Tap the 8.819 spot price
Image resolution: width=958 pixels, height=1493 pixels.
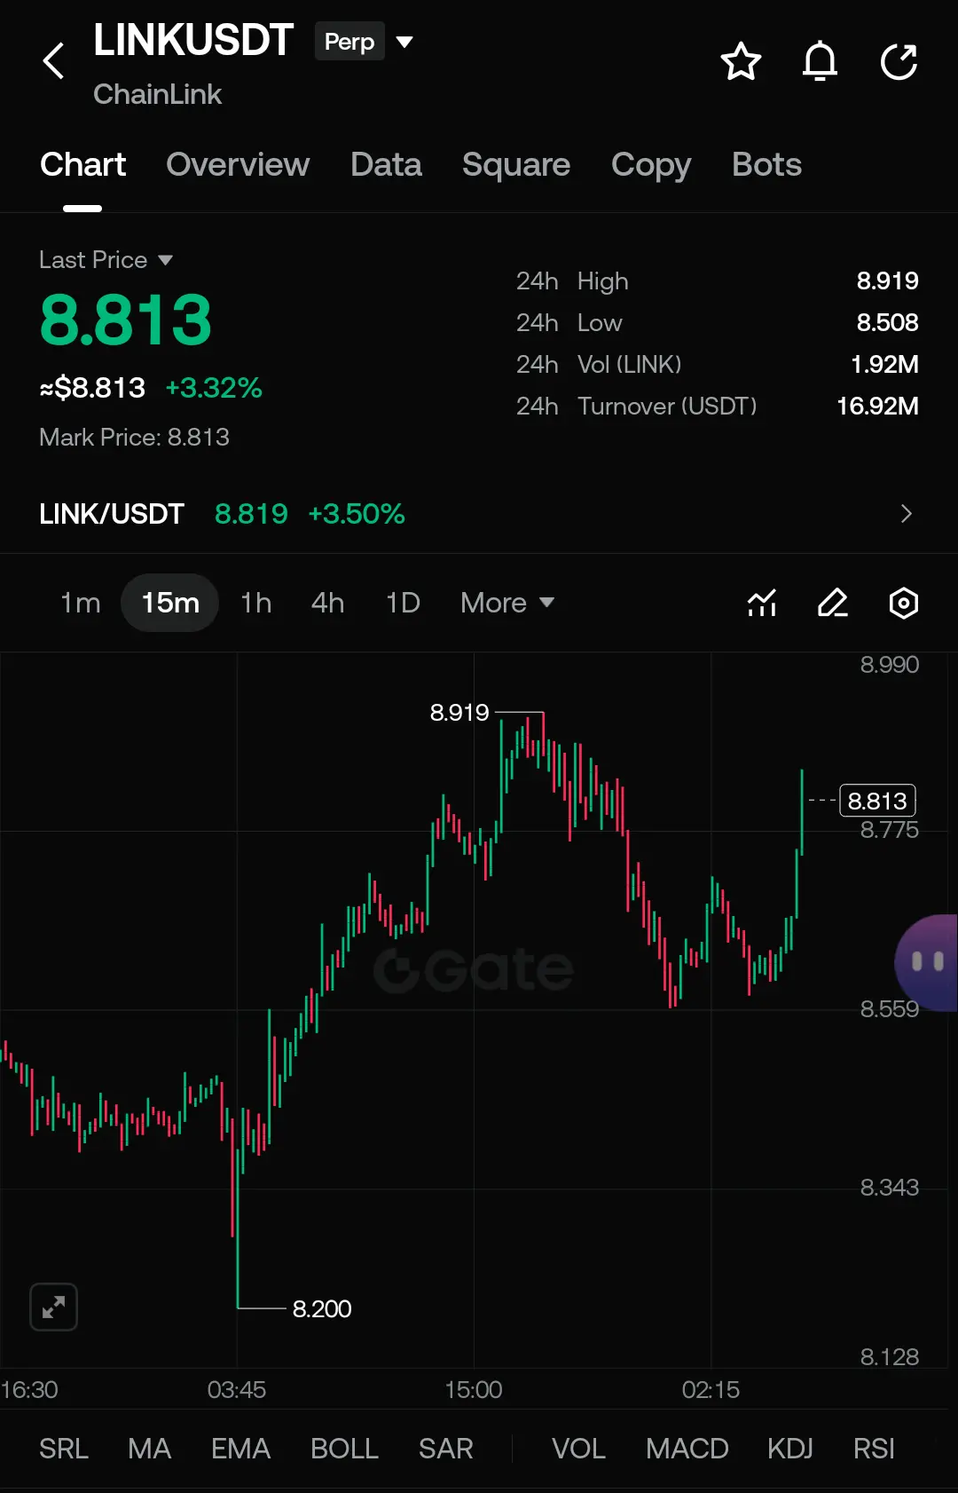pos(251,514)
